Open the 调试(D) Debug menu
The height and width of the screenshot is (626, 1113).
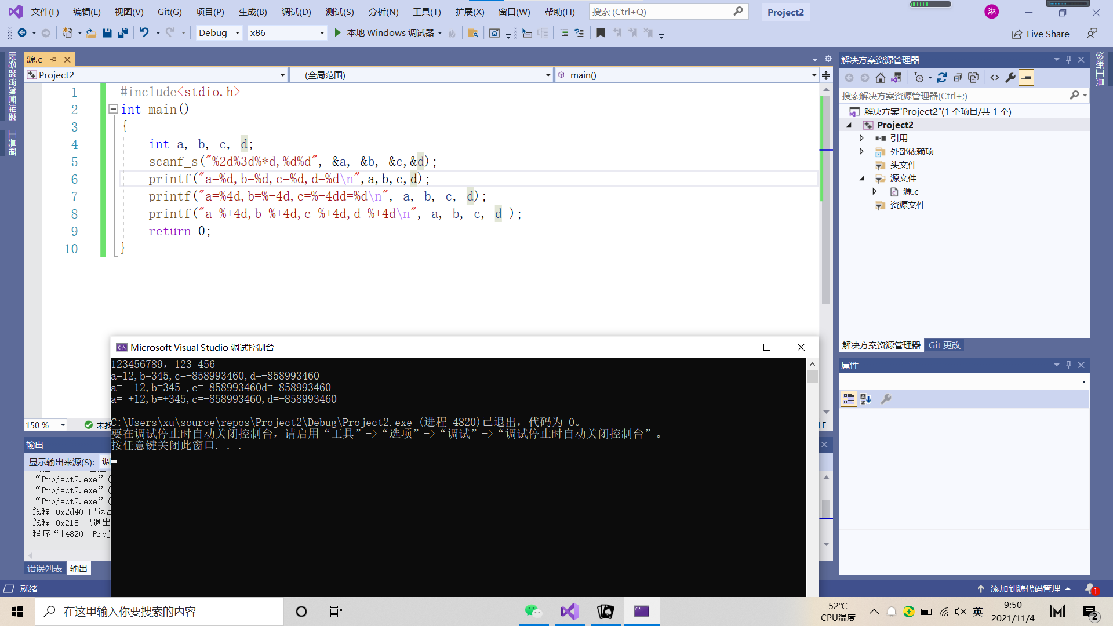[296, 12]
